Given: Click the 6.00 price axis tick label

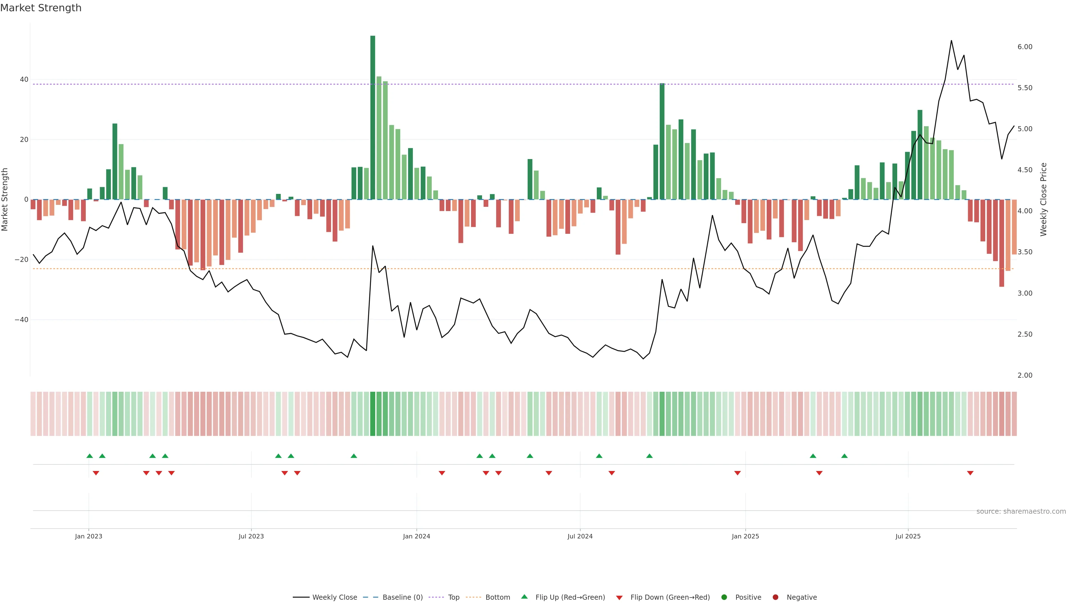Looking at the screenshot, I should coord(1025,47).
